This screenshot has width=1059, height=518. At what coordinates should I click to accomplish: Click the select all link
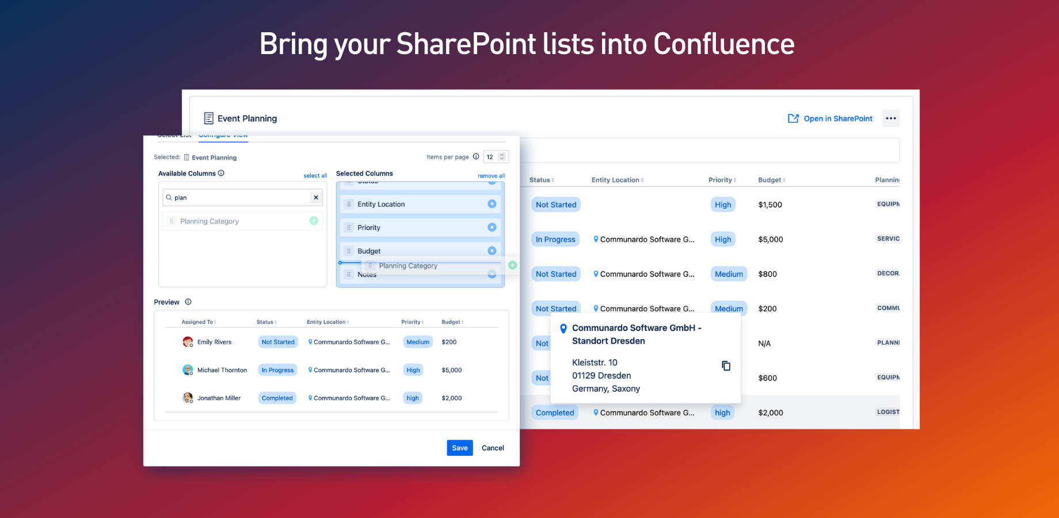click(x=315, y=176)
